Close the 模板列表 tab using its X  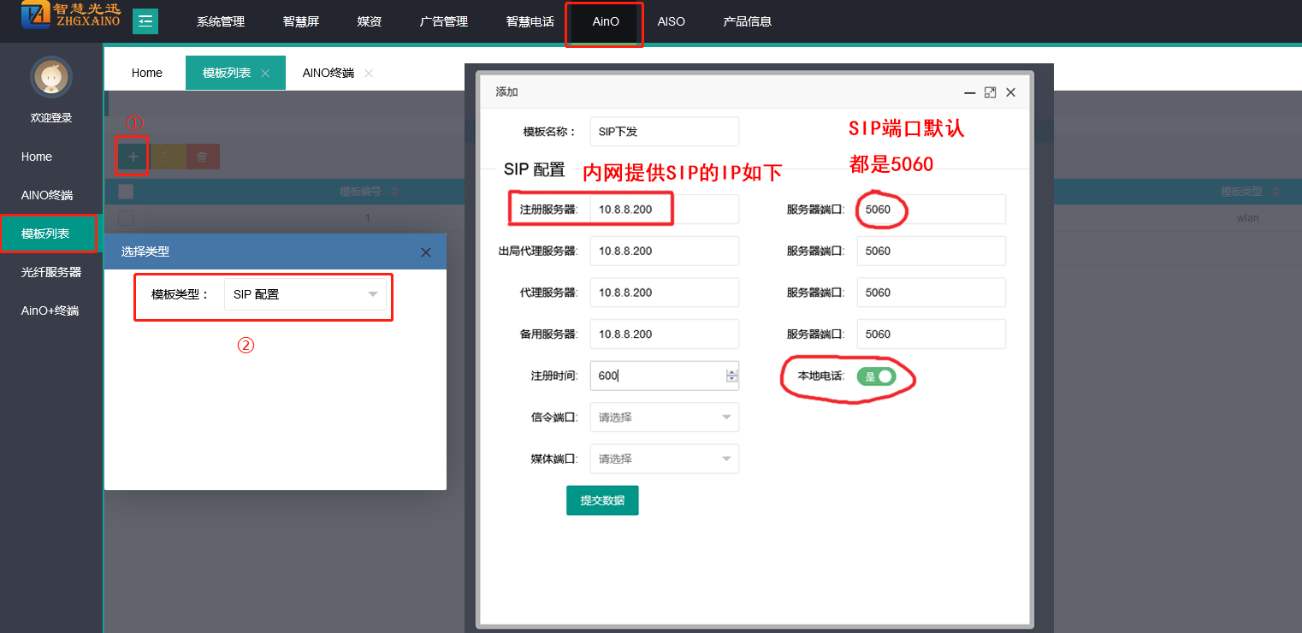pyautogui.click(x=265, y=74)
